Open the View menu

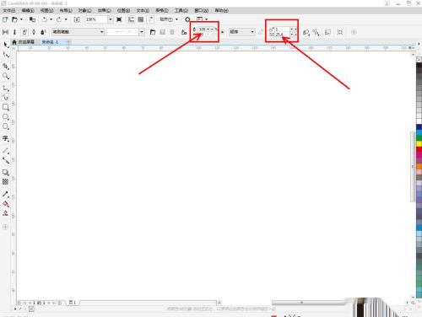(x=46, y=10)
